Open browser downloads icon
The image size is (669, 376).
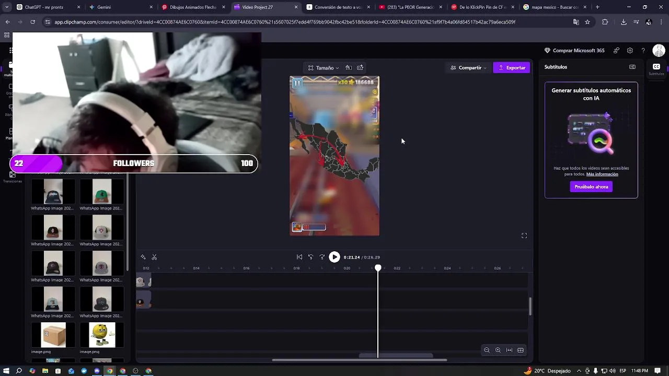pyautogui.click(x=624, y=22)
